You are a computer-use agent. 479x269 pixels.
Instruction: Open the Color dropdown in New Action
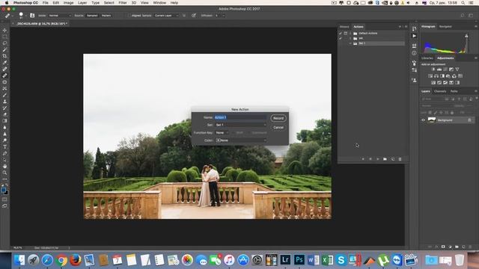(241, 140)
